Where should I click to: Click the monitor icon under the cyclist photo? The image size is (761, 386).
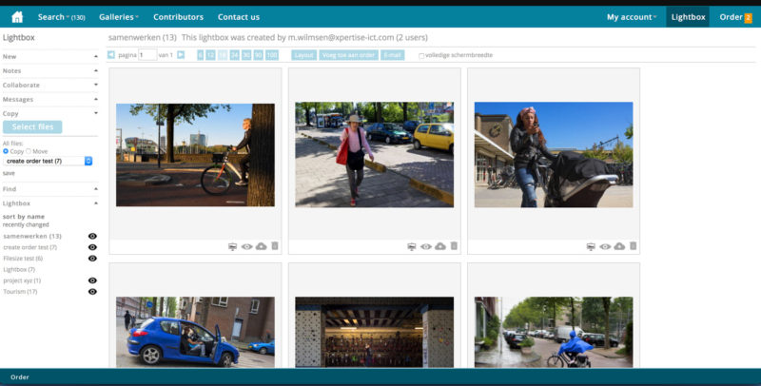point(233,246)
